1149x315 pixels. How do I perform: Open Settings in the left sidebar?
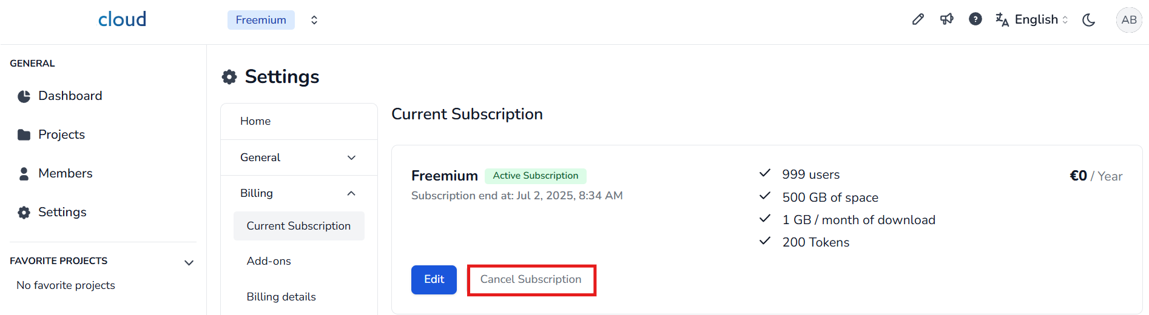[x=62, y=212]
